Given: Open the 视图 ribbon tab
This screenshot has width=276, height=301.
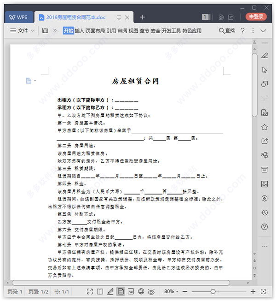Looking at the screenshot, I should [133, 31].
